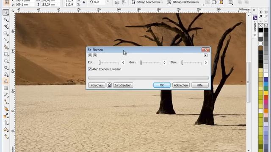
Task: Select the Crop tool in the toolbox
Action: click(6, 26)
